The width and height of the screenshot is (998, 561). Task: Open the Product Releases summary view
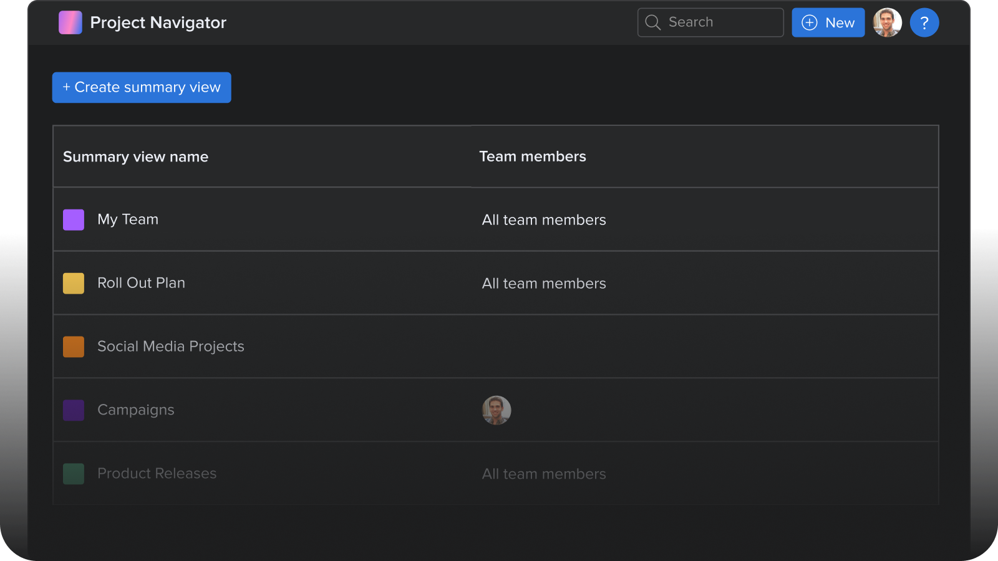[157, 474]
